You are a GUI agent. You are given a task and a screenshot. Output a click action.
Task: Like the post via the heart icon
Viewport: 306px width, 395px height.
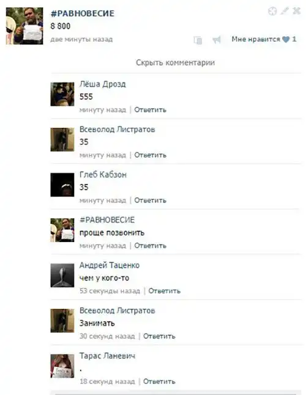286,39
